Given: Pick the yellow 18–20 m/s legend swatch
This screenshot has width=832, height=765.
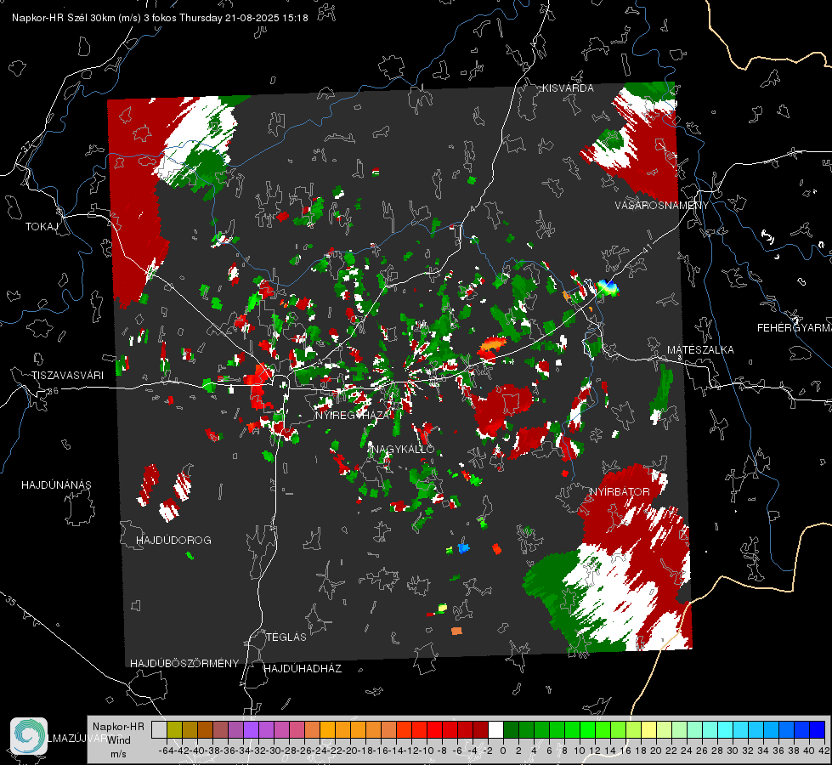Looking at the screenshot, I should click(x=648, y=730).
